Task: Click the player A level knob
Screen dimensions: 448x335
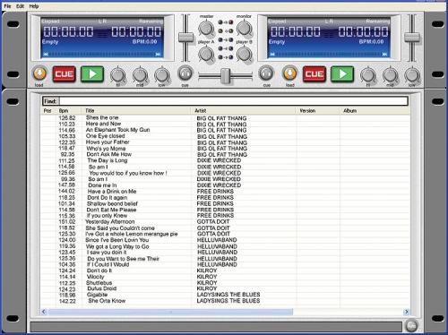Action: pos(206,55)
